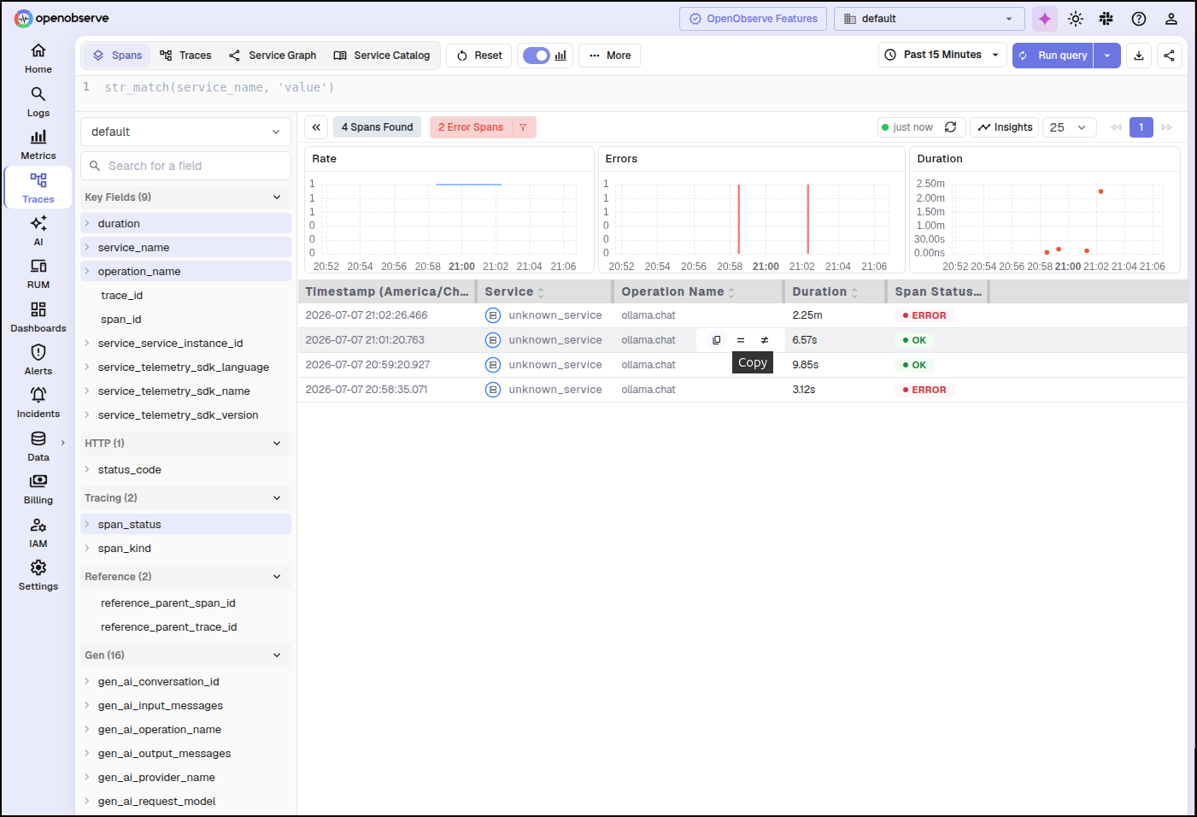Open the Run query dropdown arrow

pos(1107,56)
